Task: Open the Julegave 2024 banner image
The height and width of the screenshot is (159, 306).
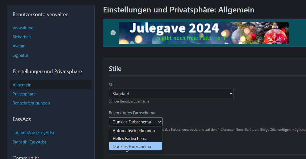Action: point(204,33)
